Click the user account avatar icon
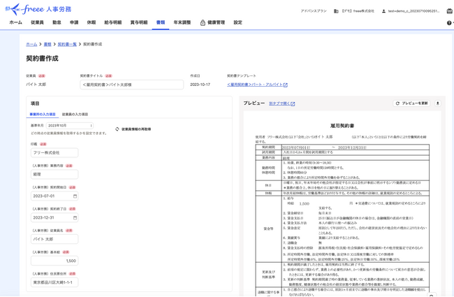The height and width of the screenshot is (297, 454). pos(383,11)
